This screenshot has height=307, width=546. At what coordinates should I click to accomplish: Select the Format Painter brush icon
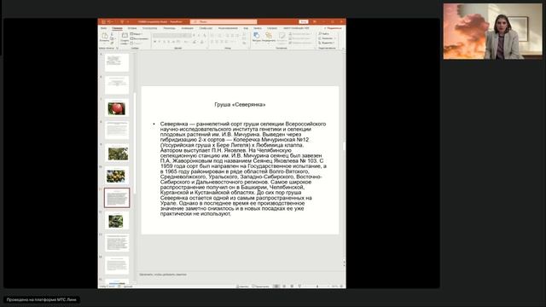112,43
